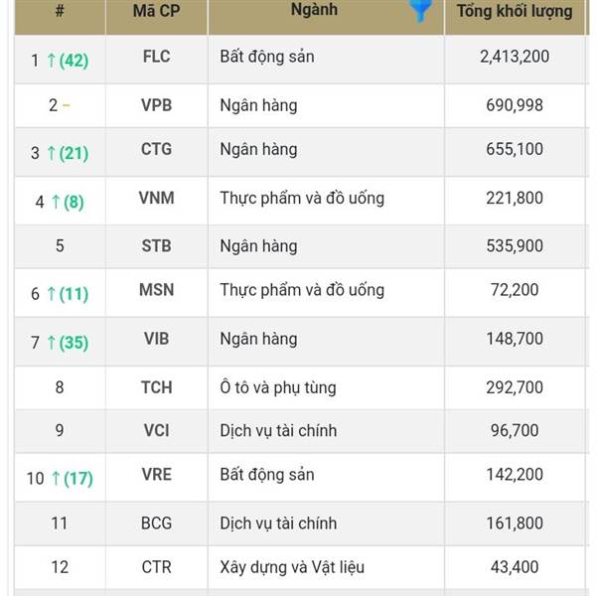The height and width of the screenshot is (596, 596).
Task: Open the BCG stock code
Action: point(157,523)
